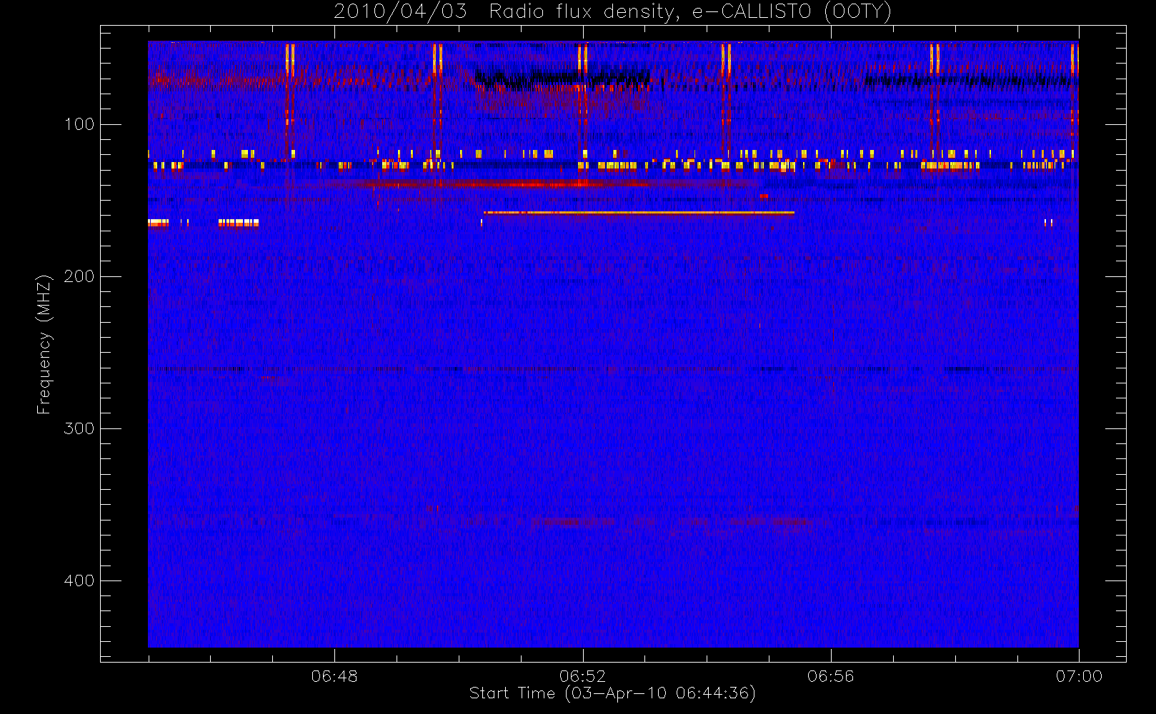Click the 06:48 time tick label
Image resolution: width=1156 pixels, height=714 pixels.
(x=334, y=676)
